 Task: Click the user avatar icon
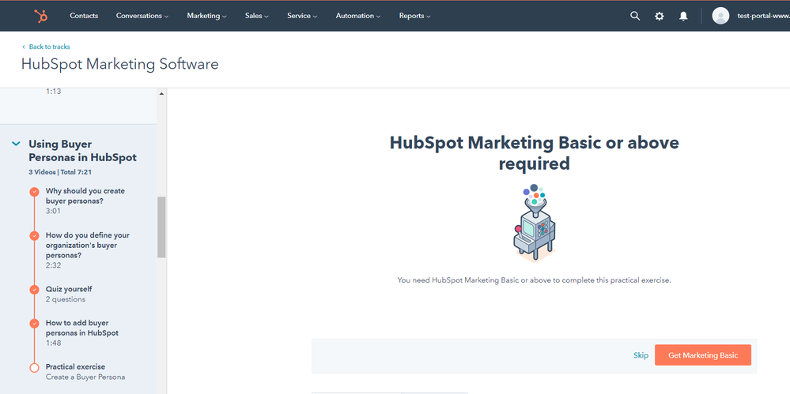point(720,16)
